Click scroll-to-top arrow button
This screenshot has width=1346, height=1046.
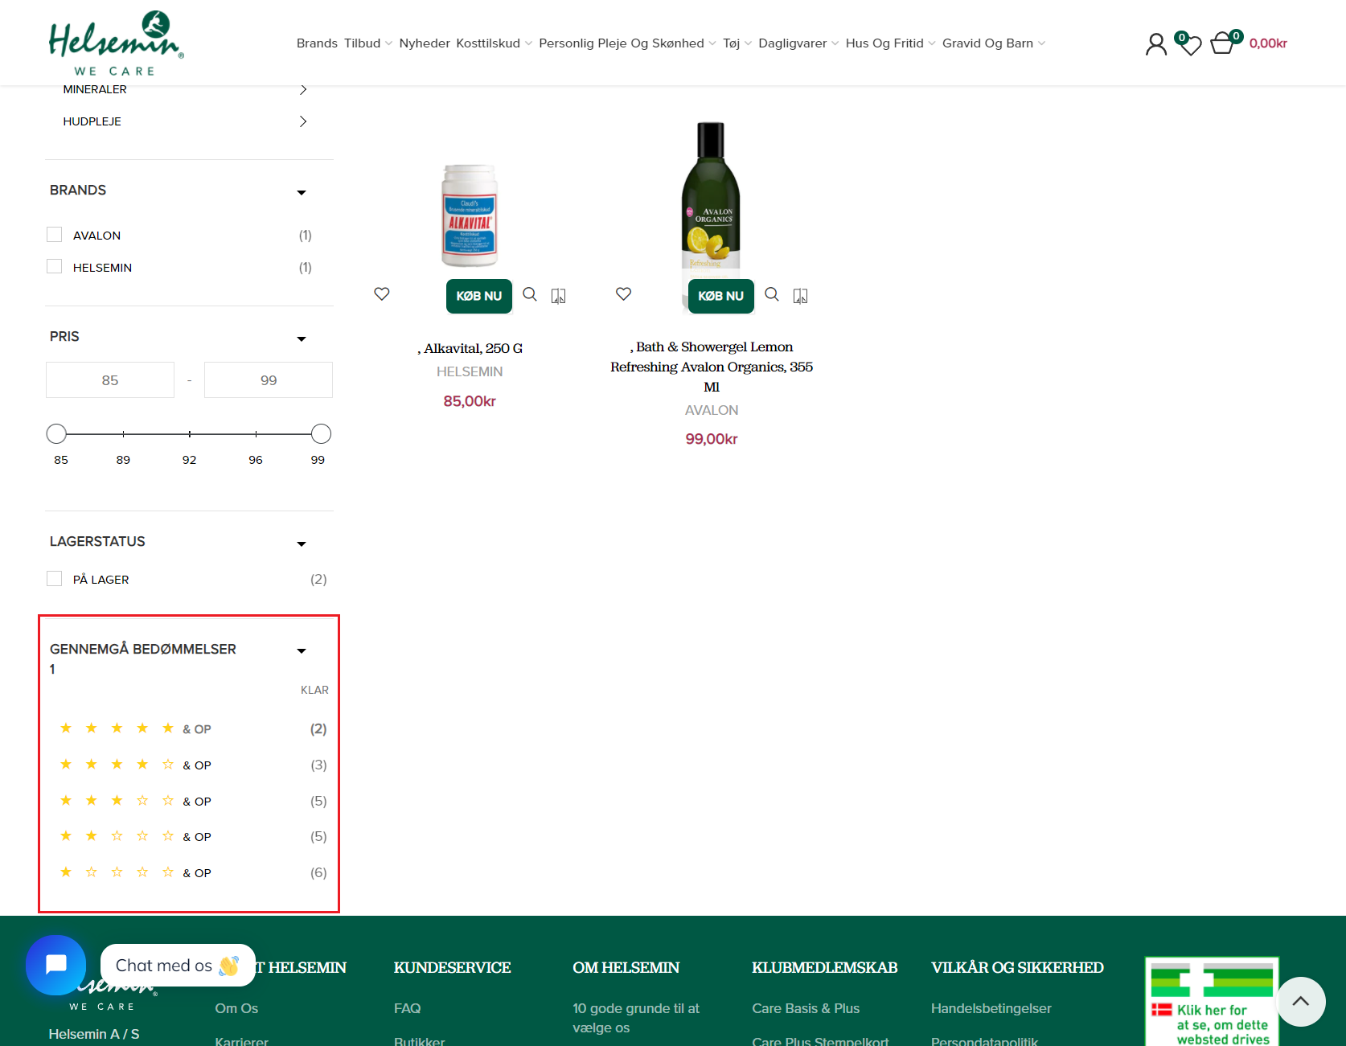point(1300,1002)
